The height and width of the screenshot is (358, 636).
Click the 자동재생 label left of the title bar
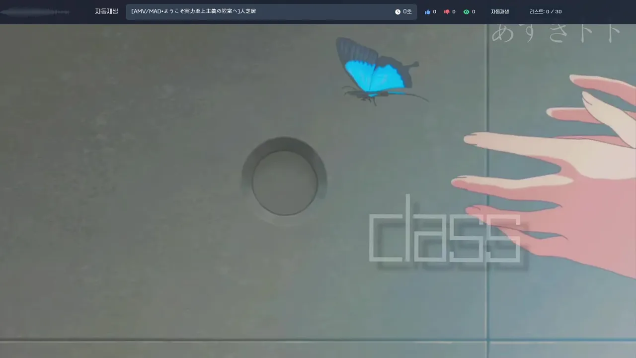pos(106,11)
